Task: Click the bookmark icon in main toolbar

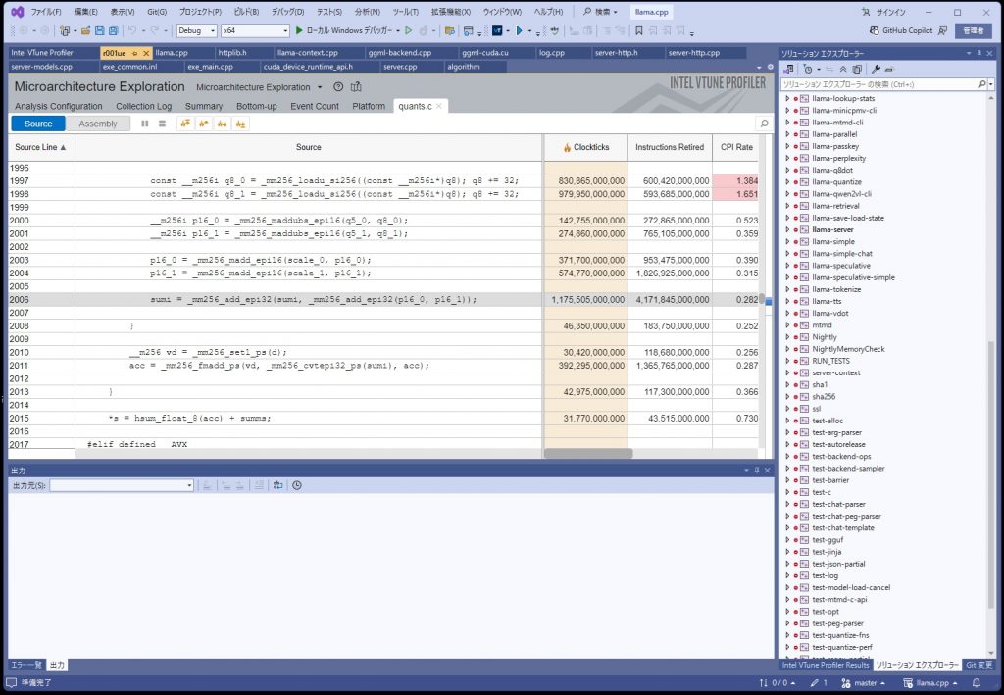Action: pyautogui.click(x=638, y=30)
